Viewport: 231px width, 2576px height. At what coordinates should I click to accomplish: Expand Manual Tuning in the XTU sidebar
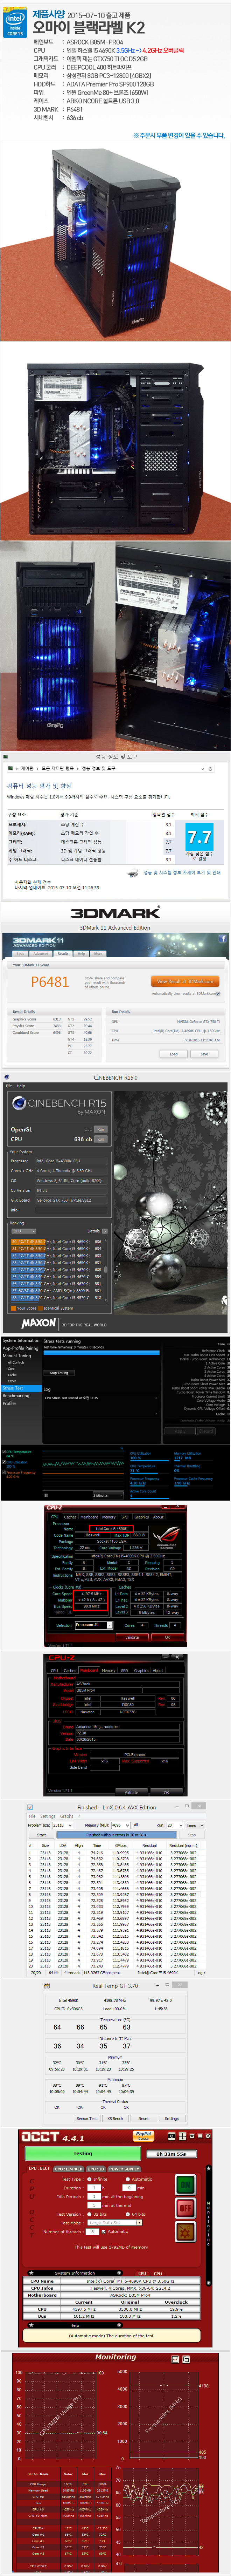click(x=17, y=1356)
